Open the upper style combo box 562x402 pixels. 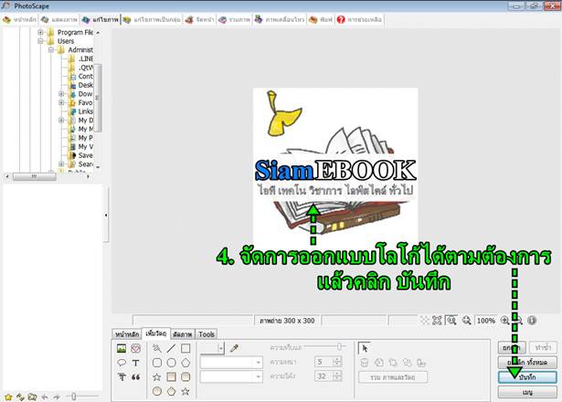[231, 362]
